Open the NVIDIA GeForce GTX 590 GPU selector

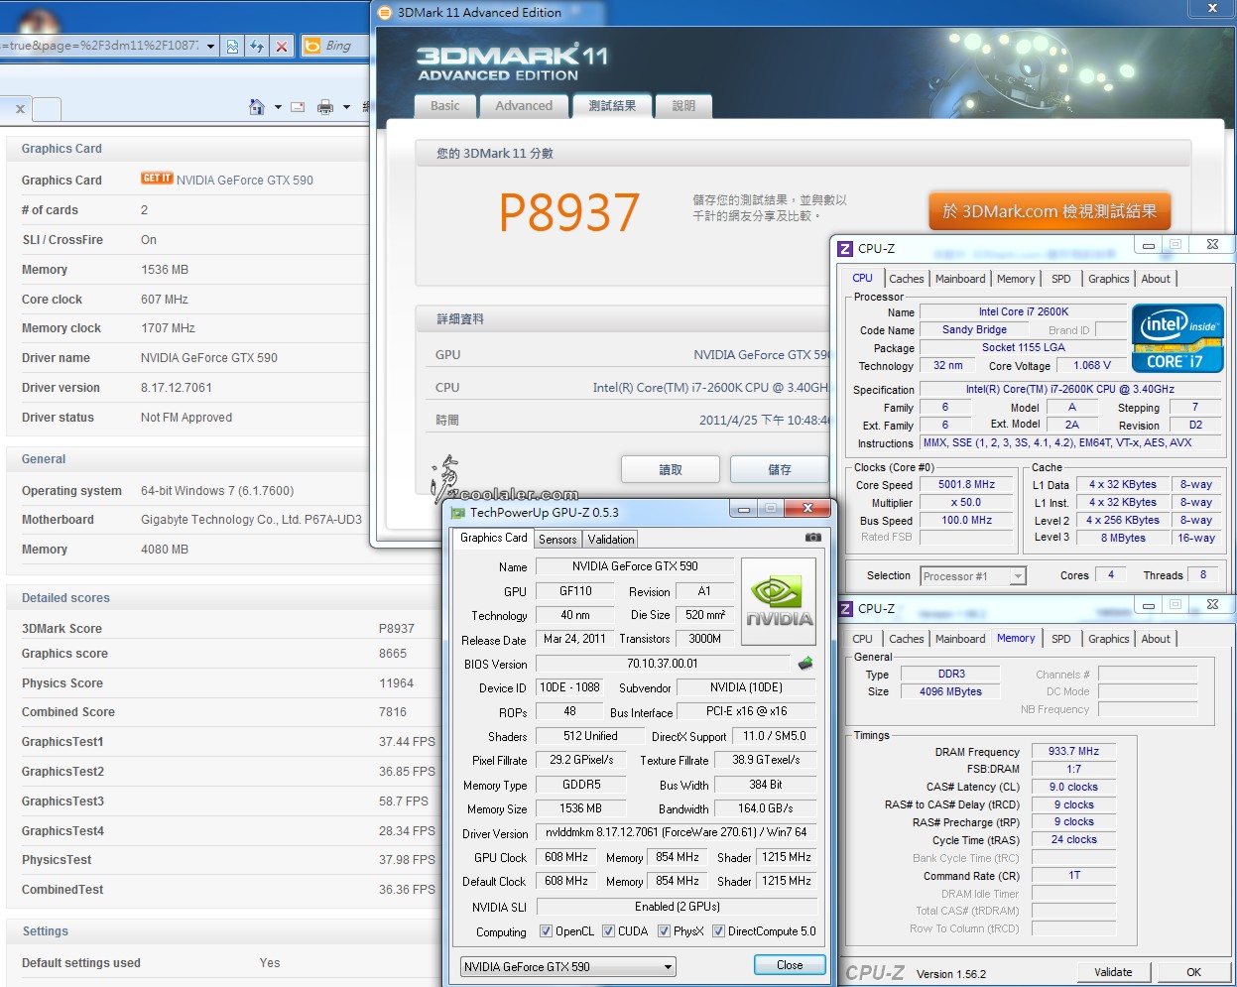click(568, 966)
